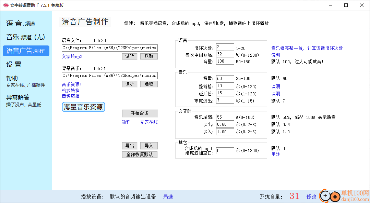Open 说明 link beside 提前播

[x=276, y=86]
